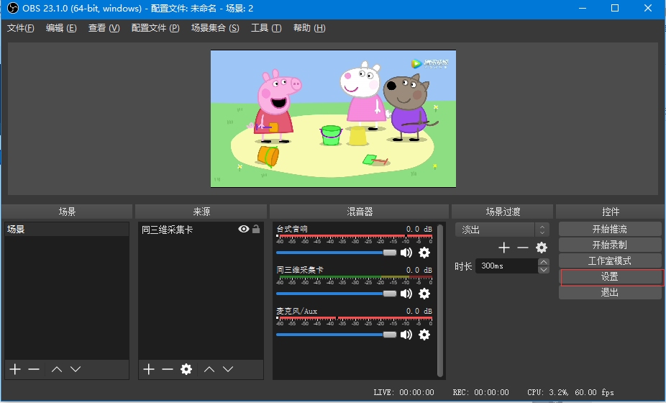666x403 pixels.
Task: Decrease 时长 duration with down arrow
Action: point(543,270)
